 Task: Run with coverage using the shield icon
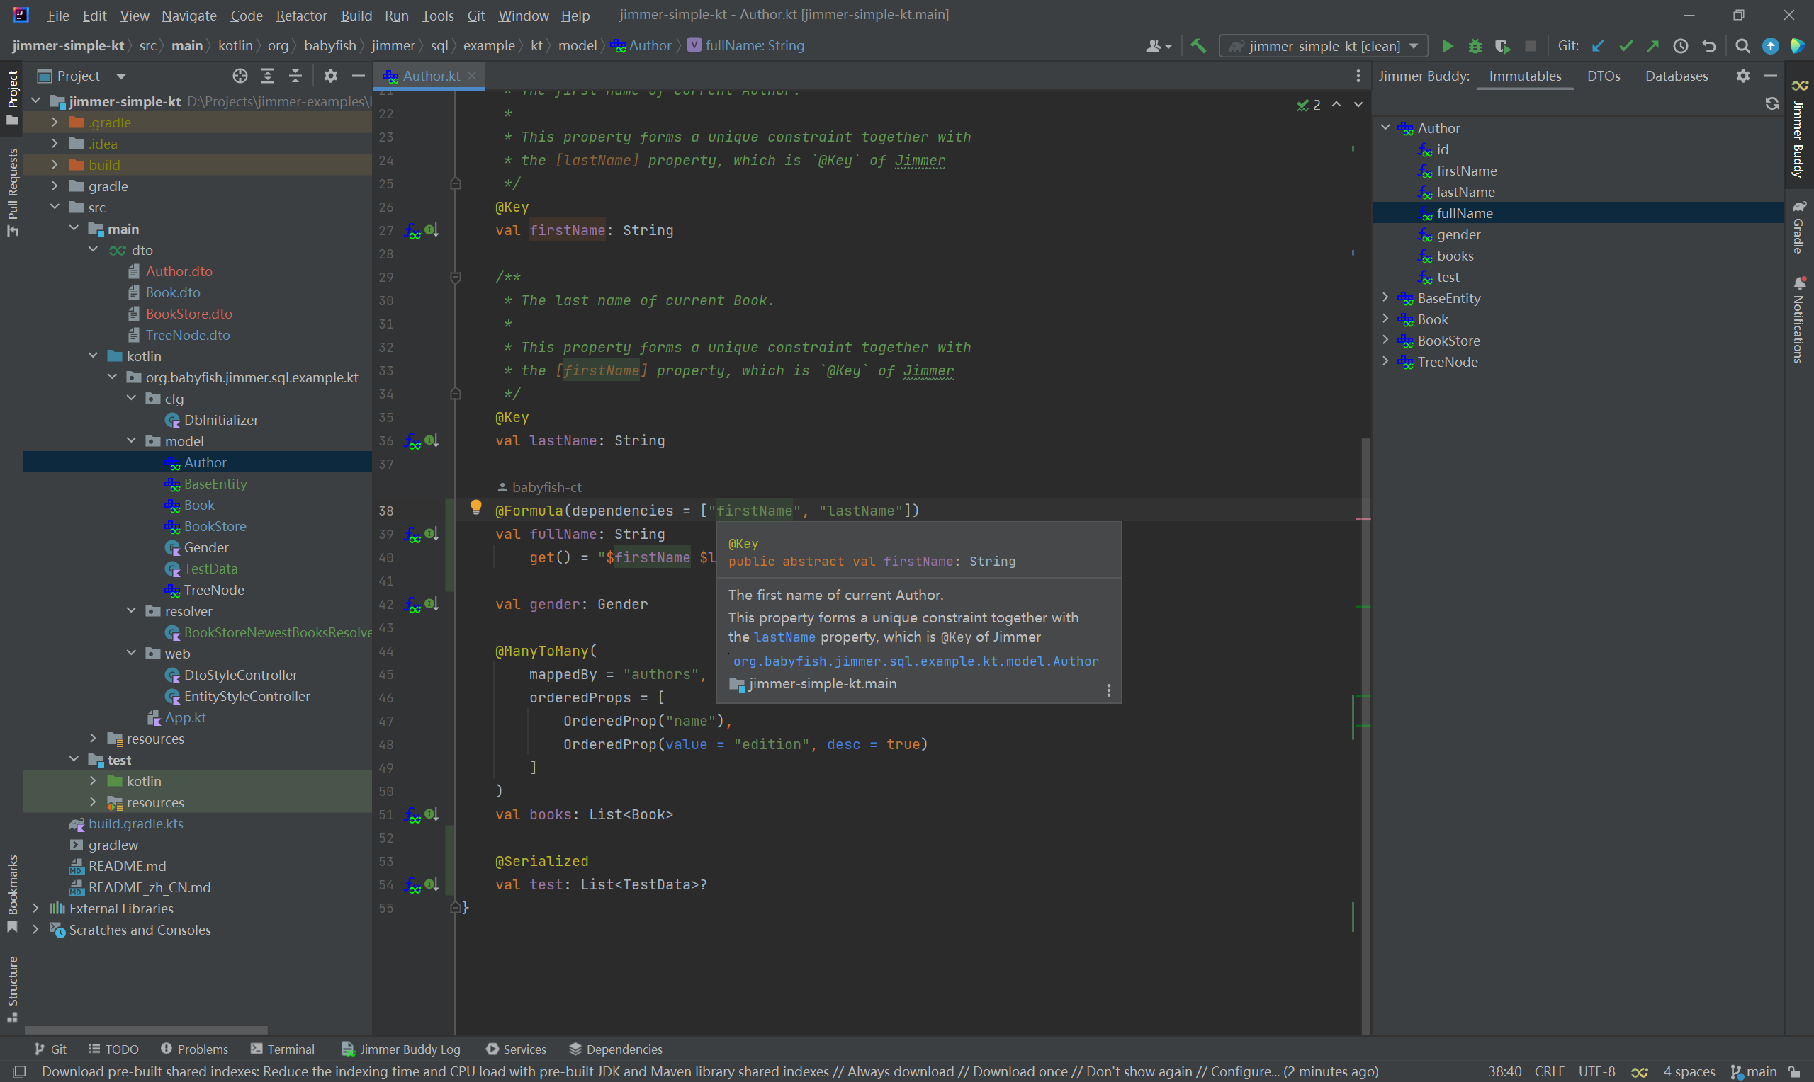[1502, 45]
